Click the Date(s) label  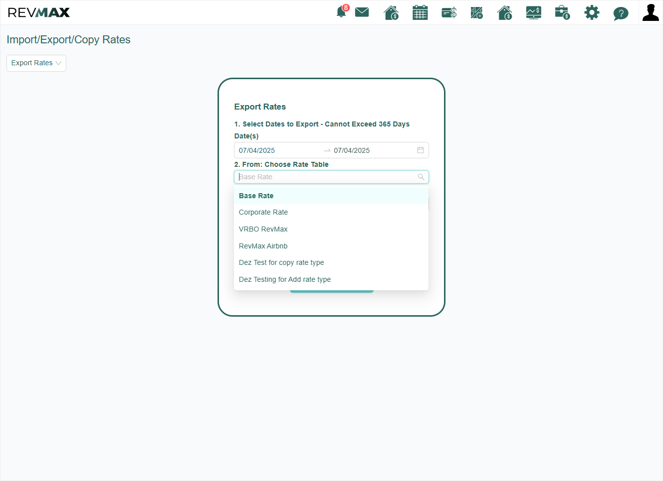pyautogui.click(x=246, y=136)
